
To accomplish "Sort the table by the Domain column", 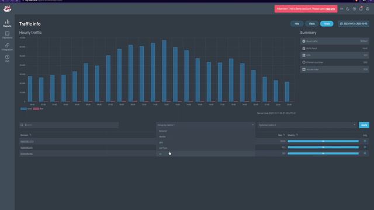I will coord(26,135).
